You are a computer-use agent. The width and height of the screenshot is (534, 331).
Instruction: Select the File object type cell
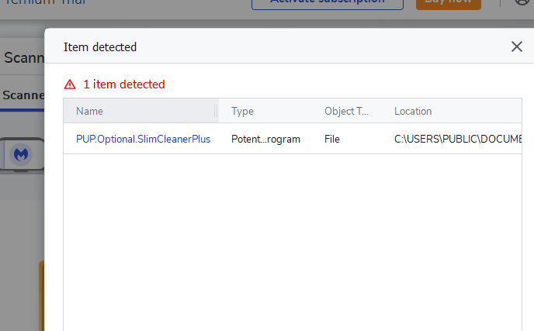pyautogui.click(x=332, y=139)
